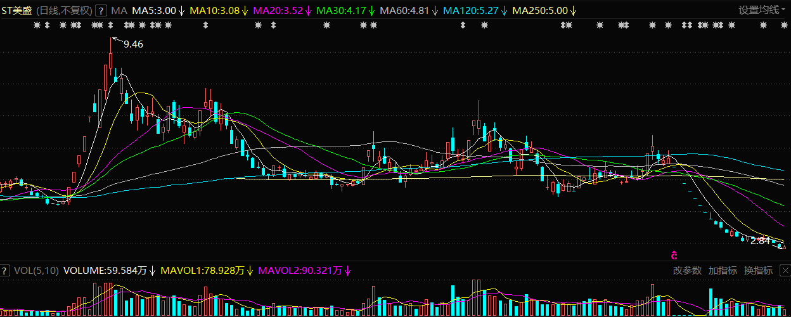Click the yellow down arrow after MA10:3.08

click(x=245, y=11)
